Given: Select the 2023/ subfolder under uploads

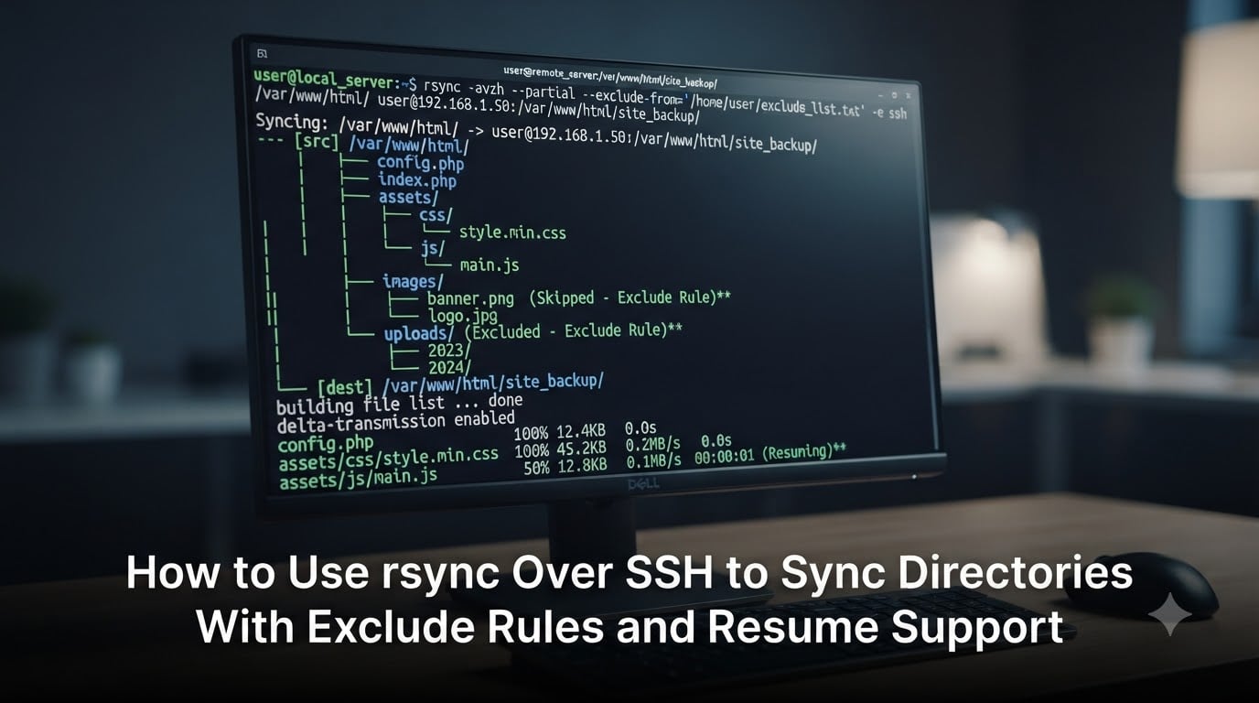Looking at the screenshot, I should coord(449,351).
